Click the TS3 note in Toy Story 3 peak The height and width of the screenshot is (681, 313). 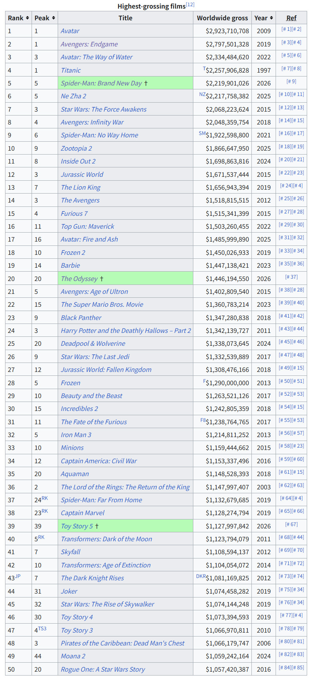pos(42,628)
